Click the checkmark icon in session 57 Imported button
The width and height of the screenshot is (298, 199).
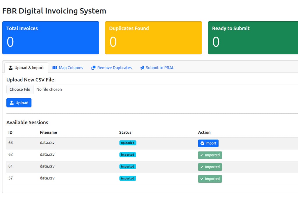pyautogui.click(x=202, y=179)
